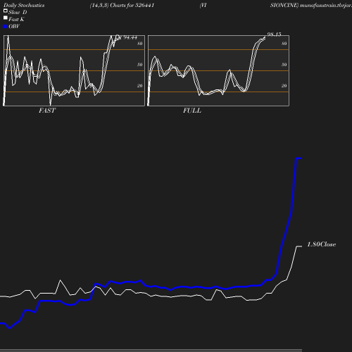Viewport: 352px width, 352px height.
Task: Click the 50 axis label on FAST chart
Action: pyautogui.click(x=140, y=65)
